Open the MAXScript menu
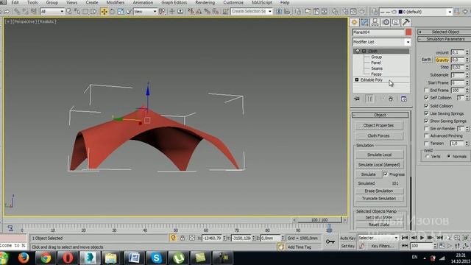Image resolution: width=471 pixels, height=265 pixels. pyautogui.click(x=262, y=2)
